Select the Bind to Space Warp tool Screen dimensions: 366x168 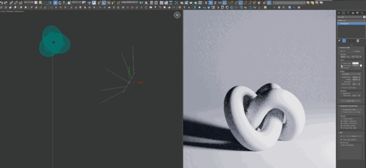(20, 3)
